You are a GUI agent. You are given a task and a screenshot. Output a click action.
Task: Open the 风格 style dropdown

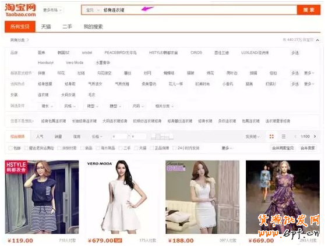point(70,106)
